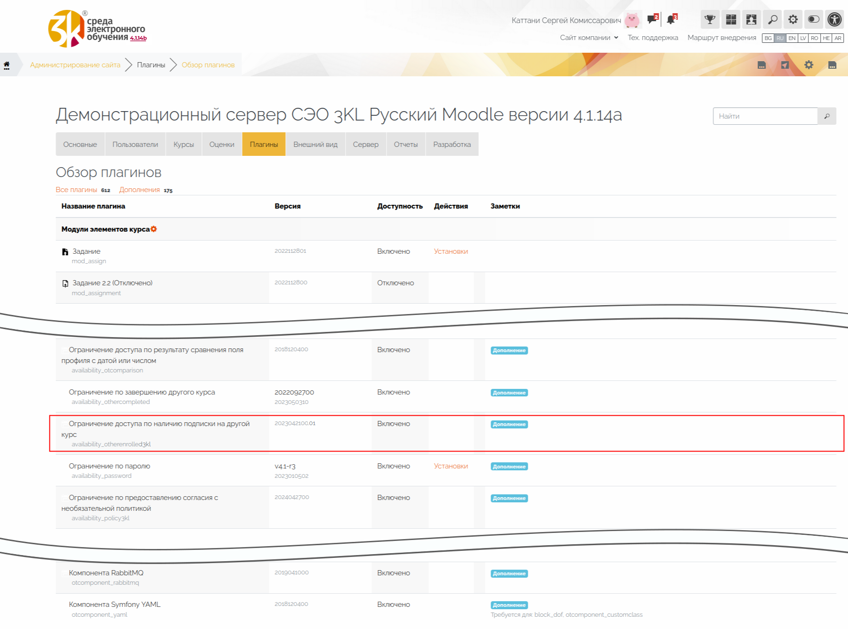Click the Найти search field
The height and width of the screenshot is (629, 848).
[x=765, y=116]
